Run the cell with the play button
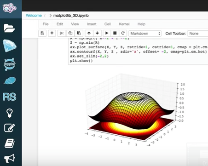 tap(107, 33)
